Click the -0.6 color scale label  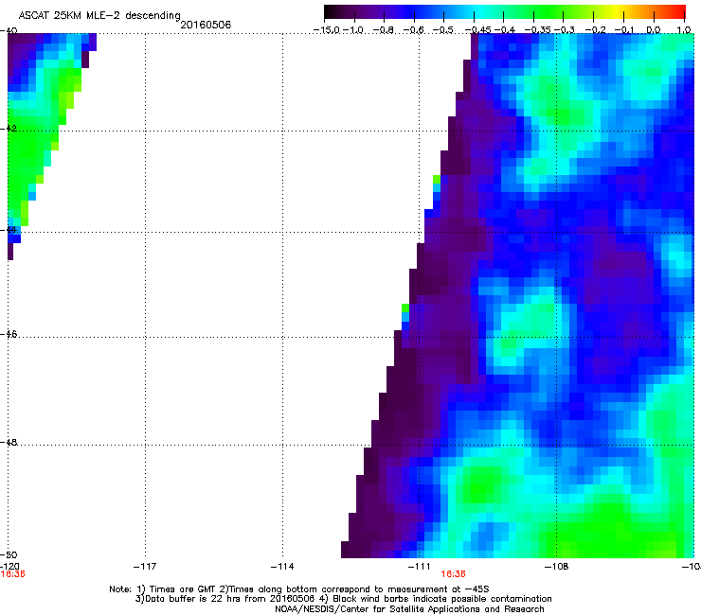tap(414, 30)
